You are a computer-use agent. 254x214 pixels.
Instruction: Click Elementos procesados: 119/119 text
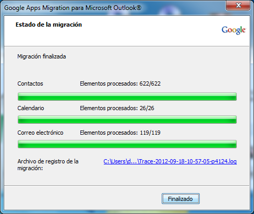pyautogui.click(x=120, y=133)
